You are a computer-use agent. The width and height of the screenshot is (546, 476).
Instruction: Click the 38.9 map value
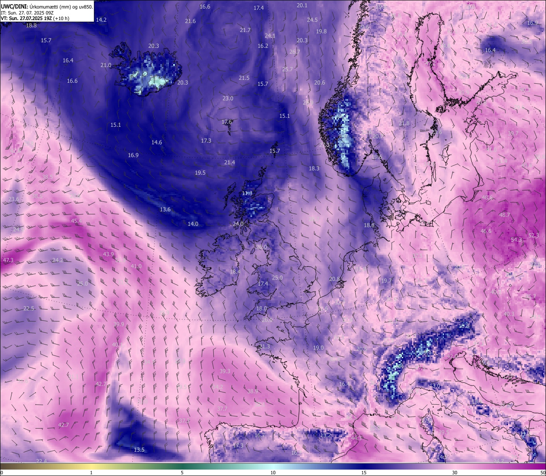pos(253,391)
